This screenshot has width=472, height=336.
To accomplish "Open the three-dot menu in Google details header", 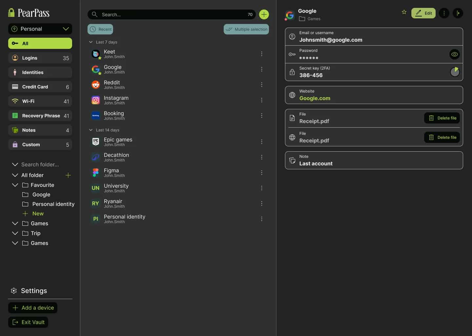I will (444, 13).
